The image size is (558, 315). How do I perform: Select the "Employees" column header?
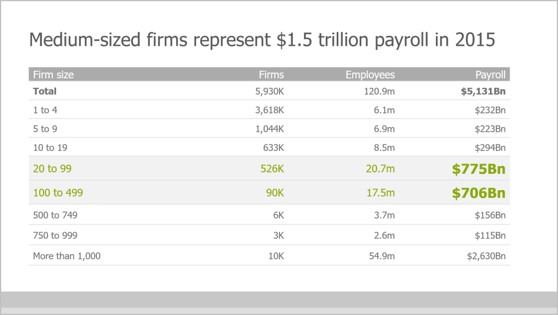coord(370,75)
